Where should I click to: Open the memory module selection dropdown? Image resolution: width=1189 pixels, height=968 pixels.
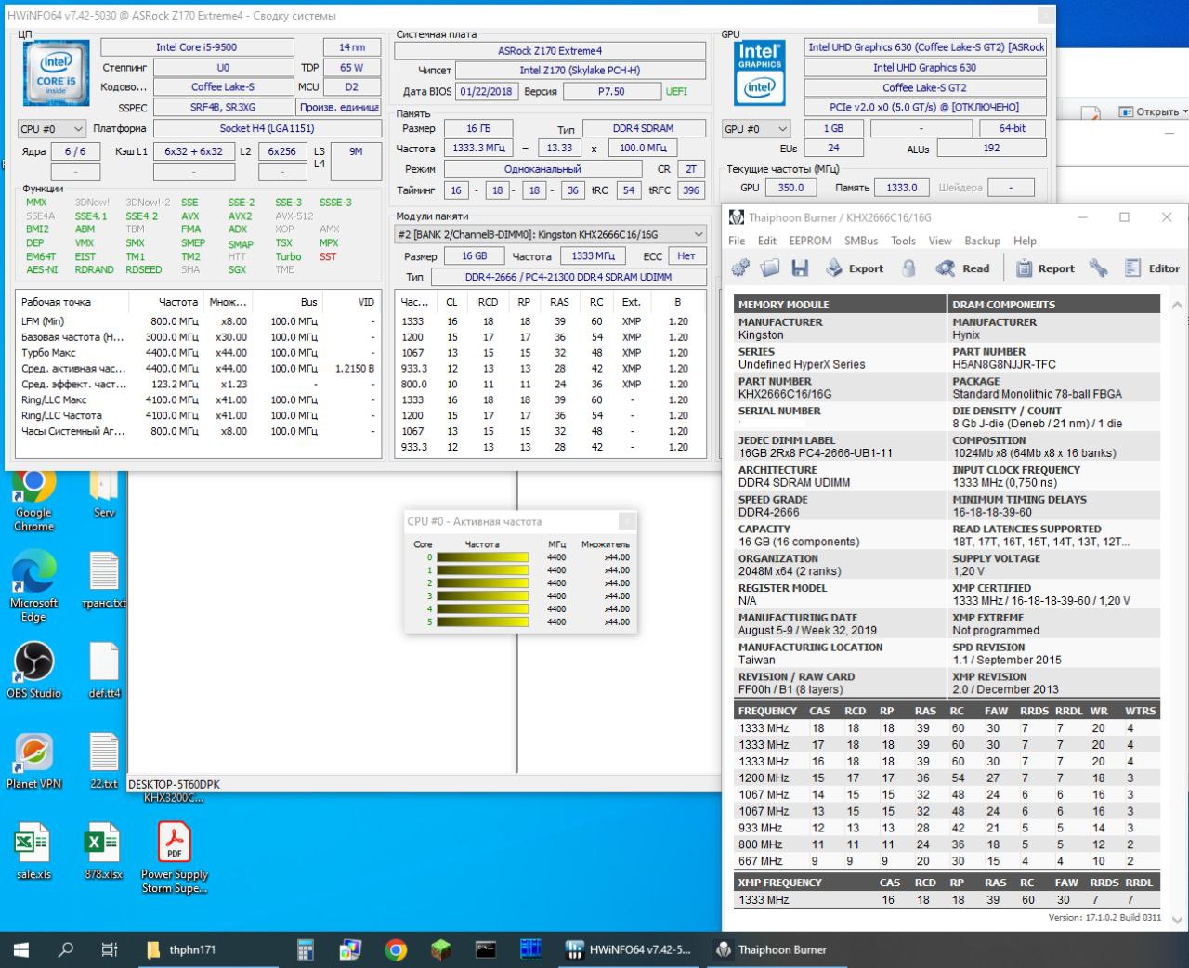(551, 234)
